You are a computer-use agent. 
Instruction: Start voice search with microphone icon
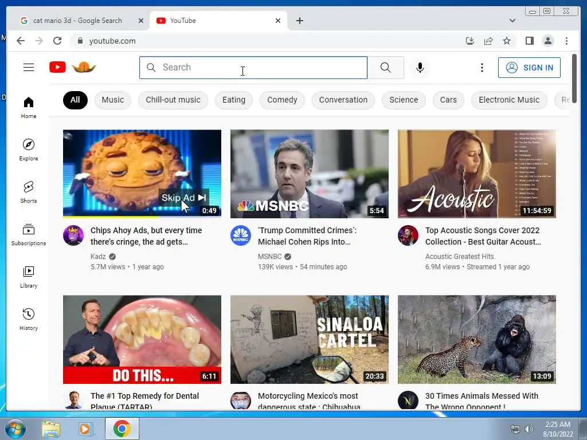pyautogui.click(x=420, y=68)
